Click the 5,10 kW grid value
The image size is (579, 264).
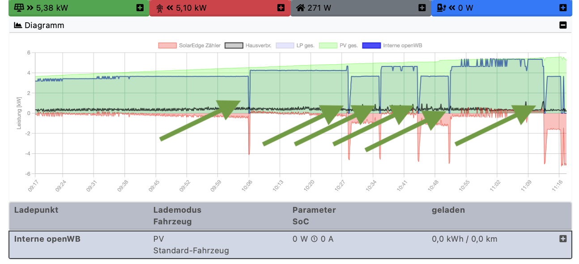click(191, 8)
